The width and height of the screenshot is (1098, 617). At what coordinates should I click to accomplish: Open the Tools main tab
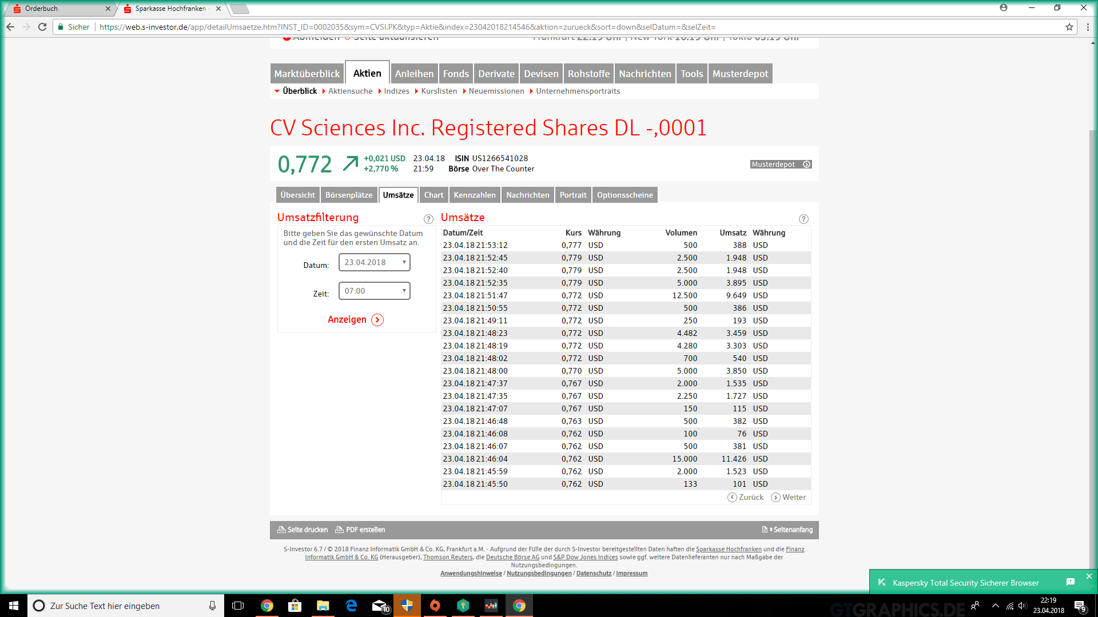pyautogui.click(x=692, y=74)
